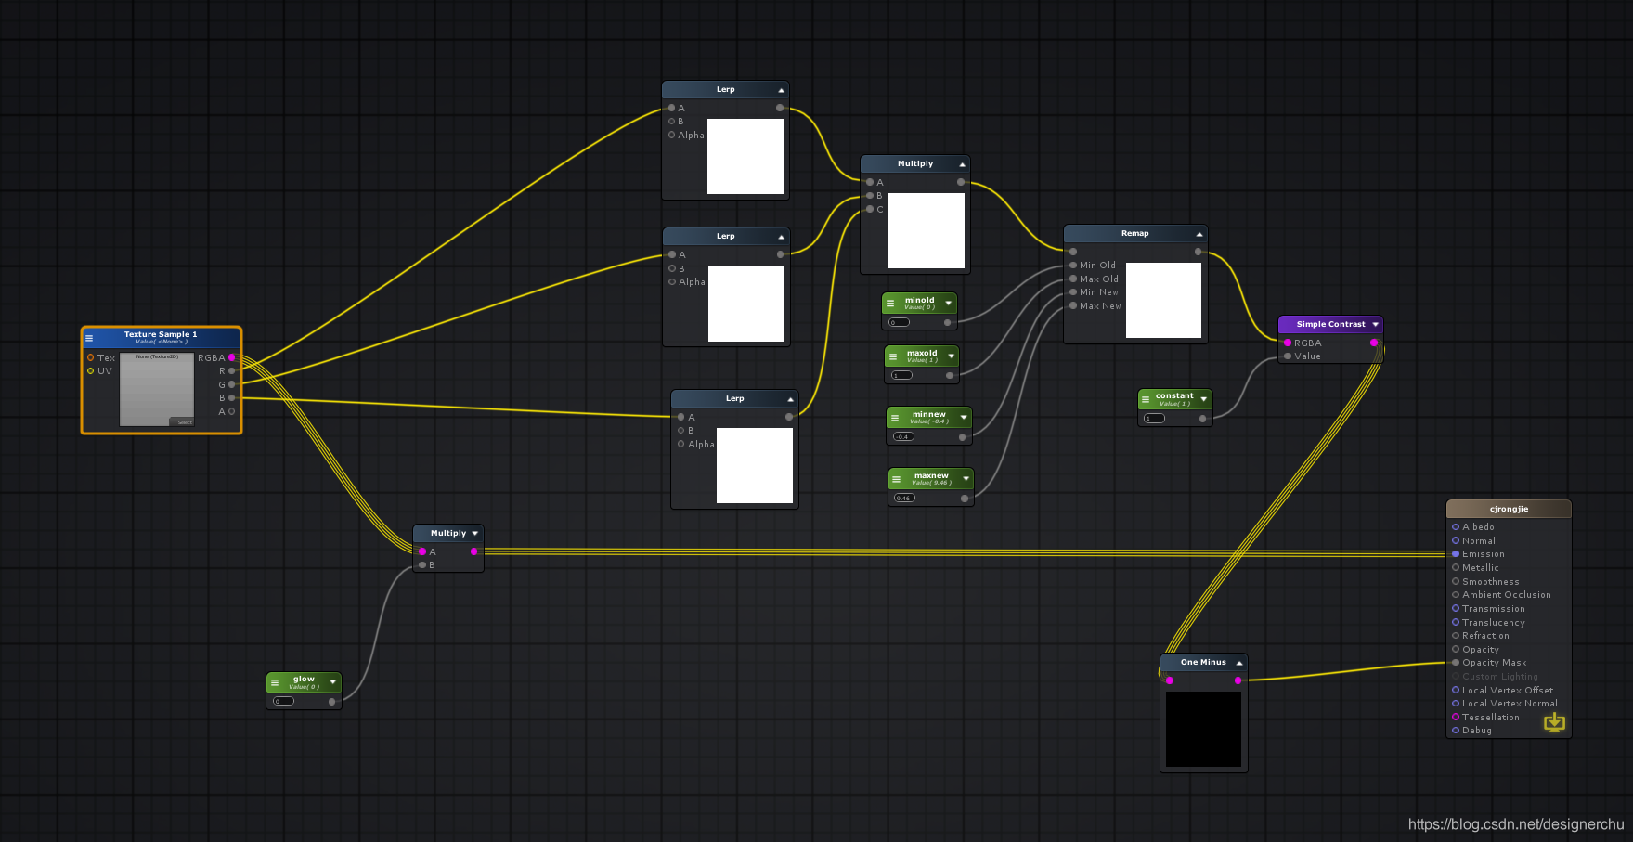1633x842 pixels.
Task: Click the Select button in Texture Sample preview
Action: point(184,422)
